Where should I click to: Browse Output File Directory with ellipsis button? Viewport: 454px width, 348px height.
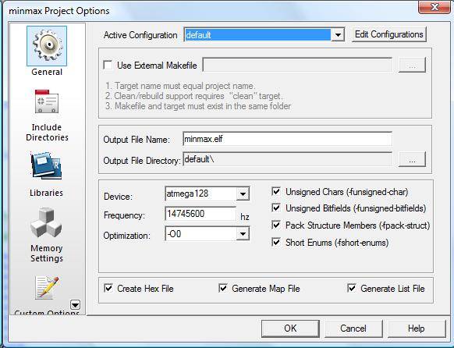tap(412, 159)
